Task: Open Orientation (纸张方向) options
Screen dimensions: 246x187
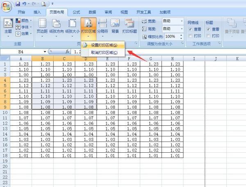Action: 56,28
